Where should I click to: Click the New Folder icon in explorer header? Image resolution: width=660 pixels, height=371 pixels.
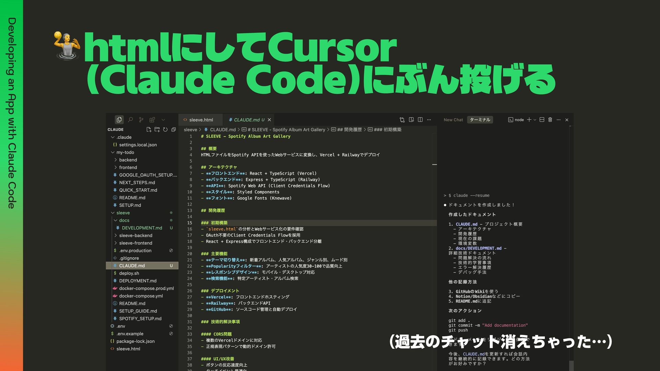(157, 130)
